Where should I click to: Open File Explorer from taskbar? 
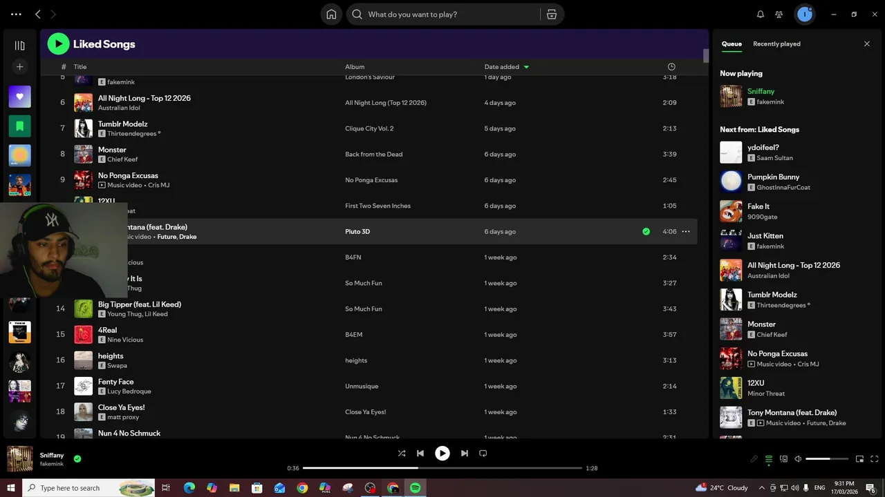(x=234, y=488)
